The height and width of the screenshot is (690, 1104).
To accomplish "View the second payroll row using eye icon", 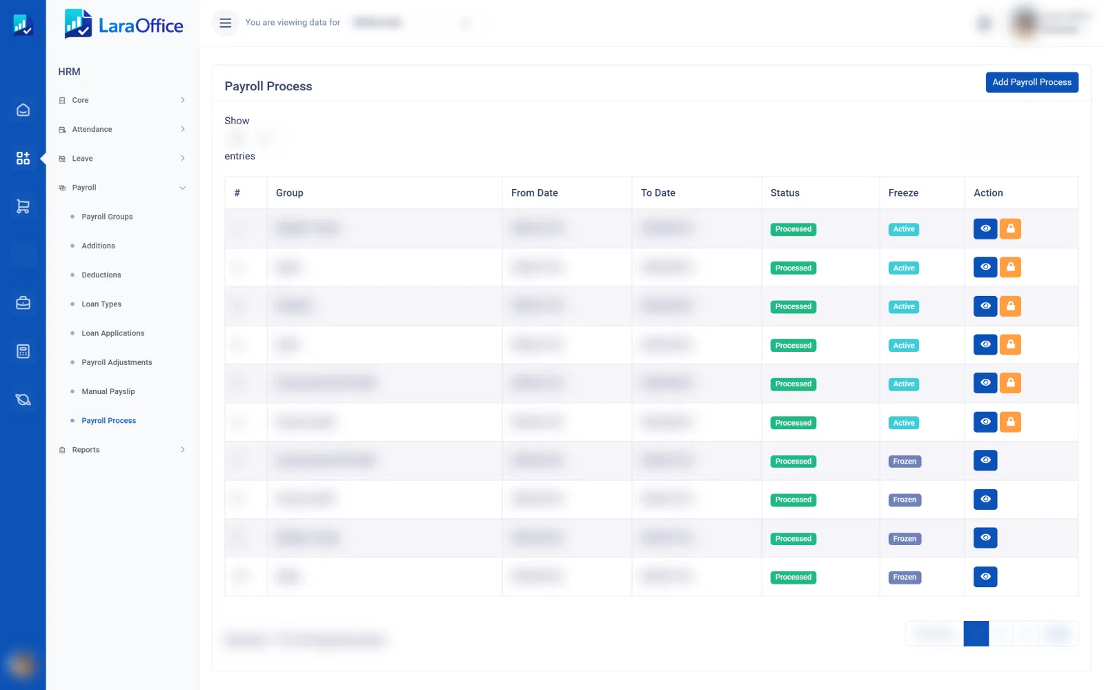I will click(985, 267).
